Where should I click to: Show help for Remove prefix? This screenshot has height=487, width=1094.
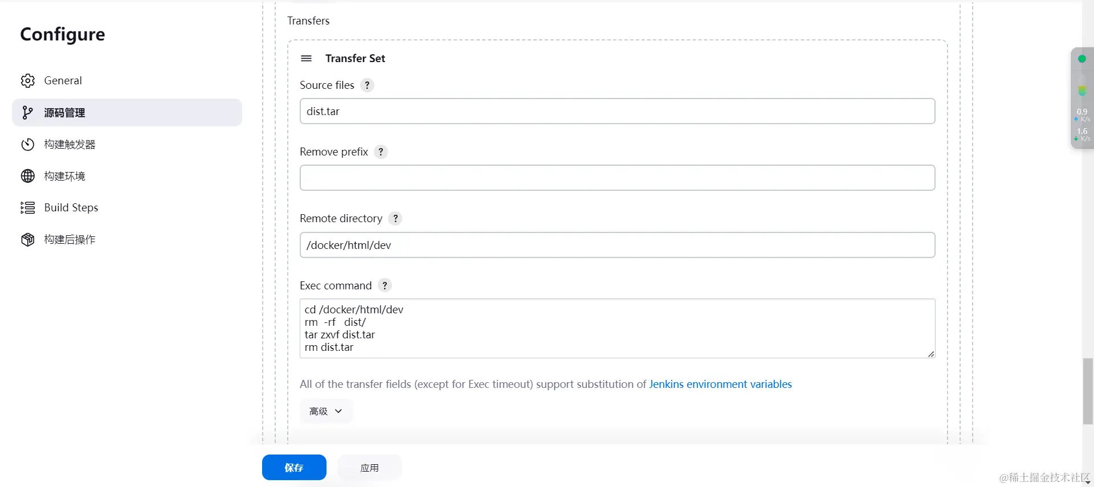click(x=381, y=152)
